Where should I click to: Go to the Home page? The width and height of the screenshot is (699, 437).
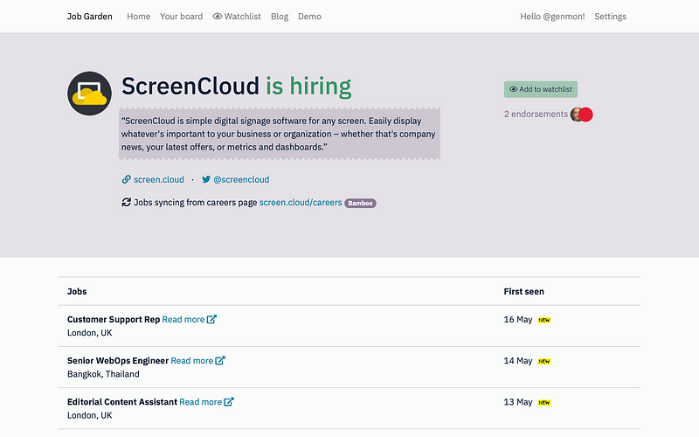tap(139, 17)
